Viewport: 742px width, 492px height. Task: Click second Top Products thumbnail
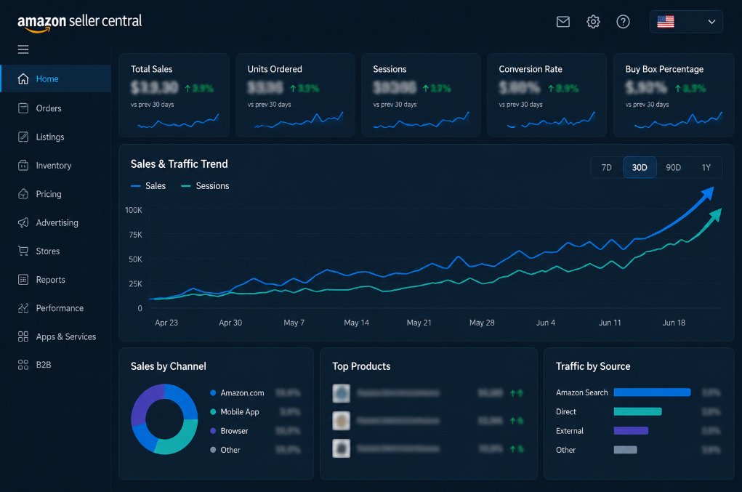(341, 421)
